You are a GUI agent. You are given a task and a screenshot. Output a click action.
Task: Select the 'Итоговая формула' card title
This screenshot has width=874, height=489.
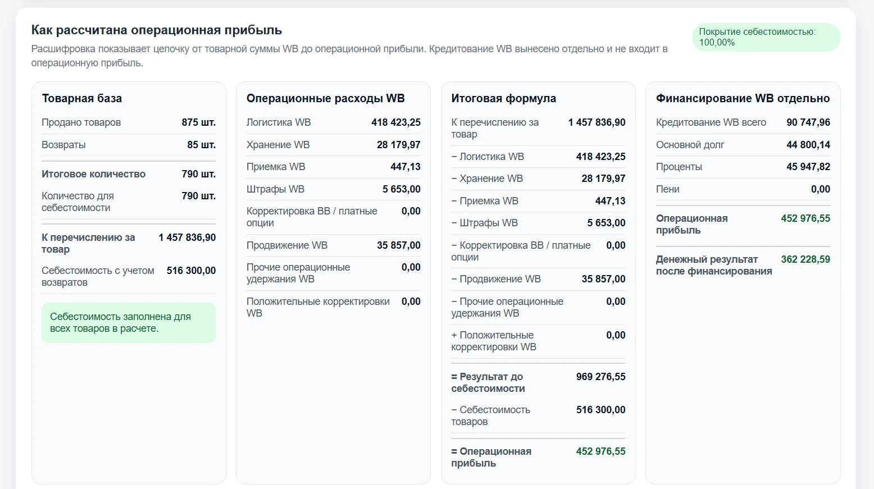[504, 98]
